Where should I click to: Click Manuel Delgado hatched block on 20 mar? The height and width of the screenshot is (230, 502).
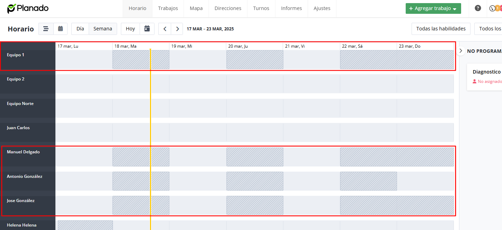pyautogui.click(x=255, y=157)
